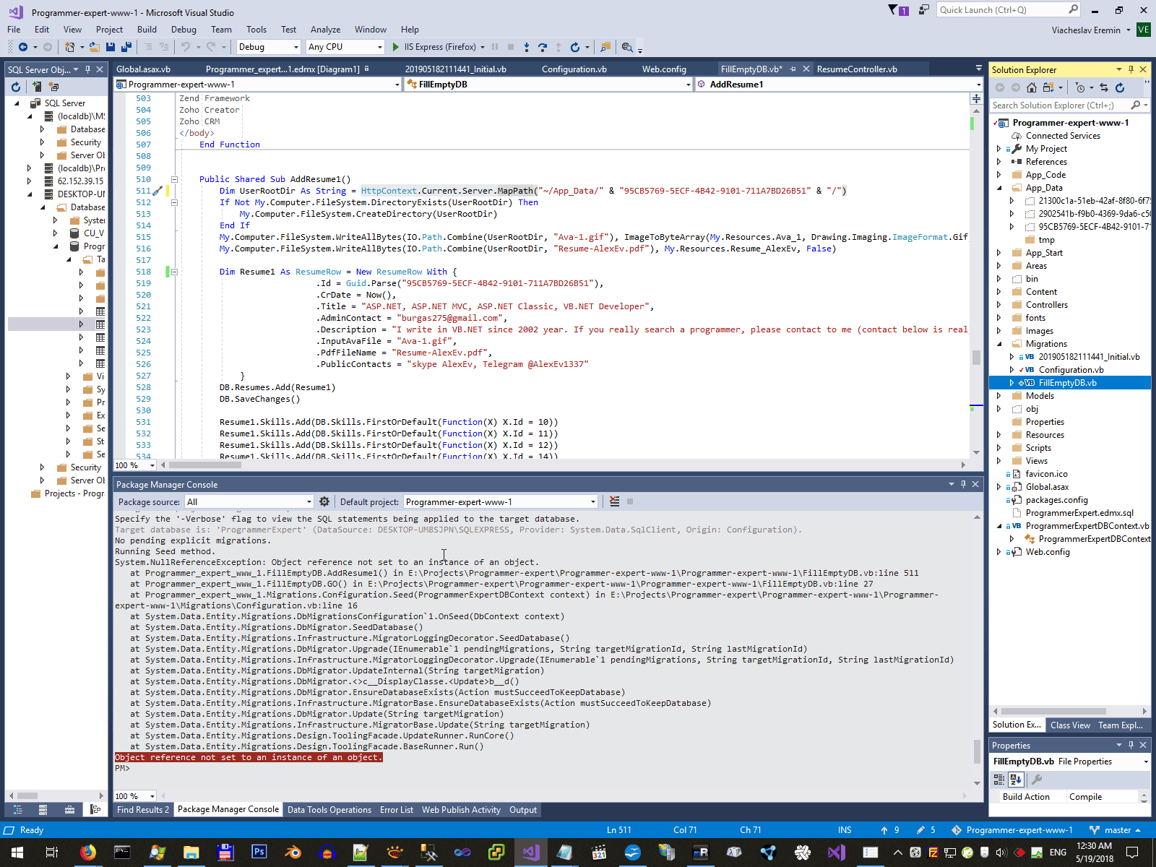Screen dimensions: 1156x867
Task: Refresh the Solution Explorer
Action: [x=1120, y=87]
